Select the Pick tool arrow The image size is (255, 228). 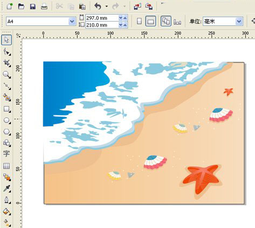[x=6, y=40]
